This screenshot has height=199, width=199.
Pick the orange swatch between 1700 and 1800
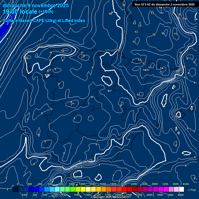coord(109,189)
